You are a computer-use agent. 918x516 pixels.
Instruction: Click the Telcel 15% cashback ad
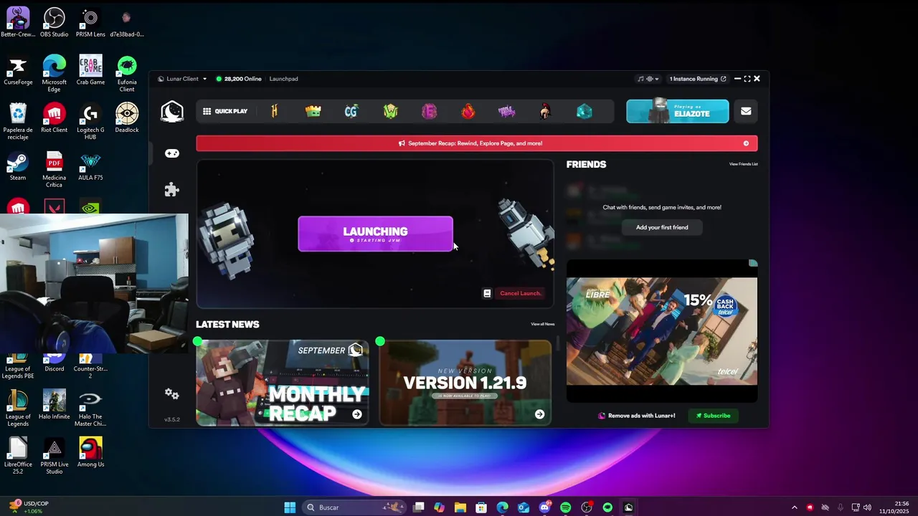(x=662, y=331)
